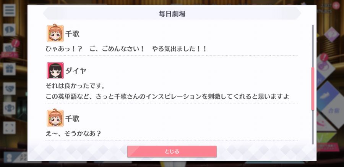This screenshot has height=167, width=344.
Task: Tap the pink plus icon top right
Action: pyautogui.click(x=336, y=5)
